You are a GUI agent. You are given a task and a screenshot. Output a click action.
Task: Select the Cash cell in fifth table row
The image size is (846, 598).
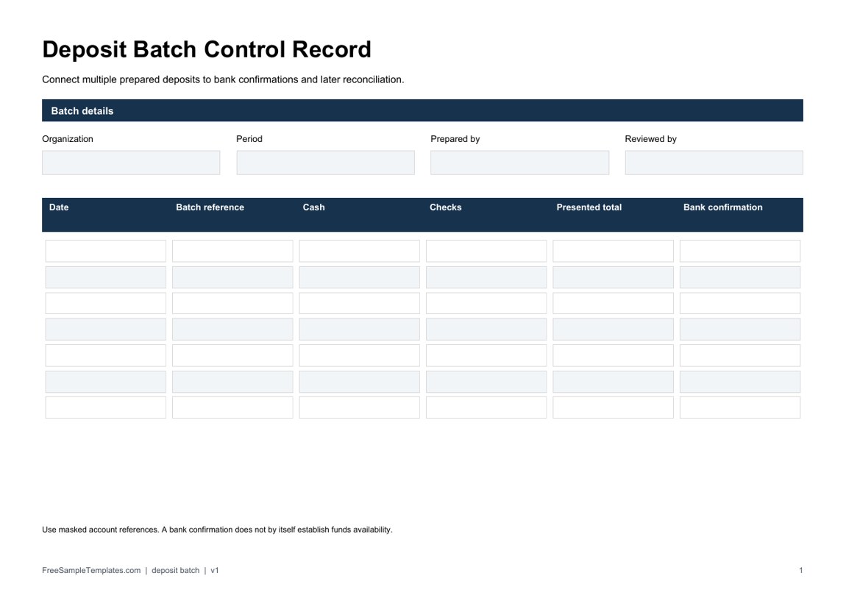[x=359, y=355]
